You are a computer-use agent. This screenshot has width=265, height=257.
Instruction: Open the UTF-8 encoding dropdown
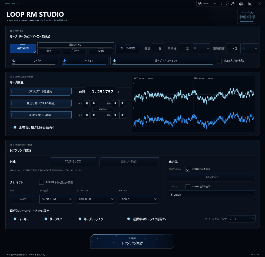[x=241, y=219]
